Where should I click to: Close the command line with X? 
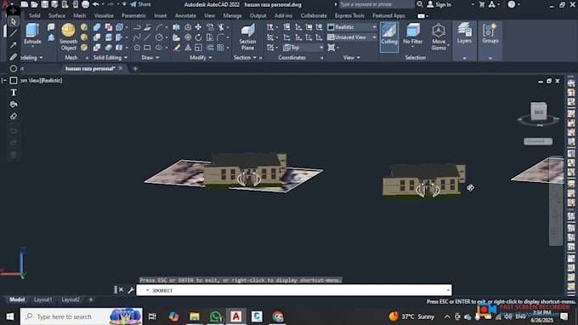point(121,290)
